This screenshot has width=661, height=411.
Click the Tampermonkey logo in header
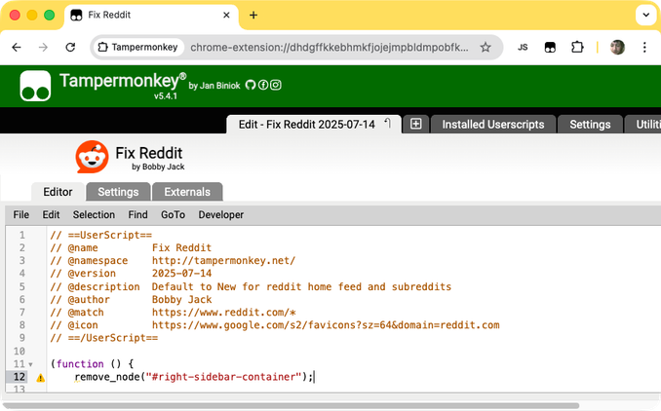point(35,86)
